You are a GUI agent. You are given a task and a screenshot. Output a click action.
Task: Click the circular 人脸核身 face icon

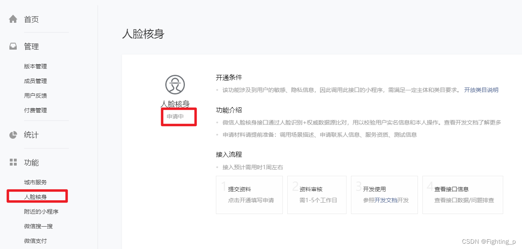pyautogui.click(x=175, y=85)
